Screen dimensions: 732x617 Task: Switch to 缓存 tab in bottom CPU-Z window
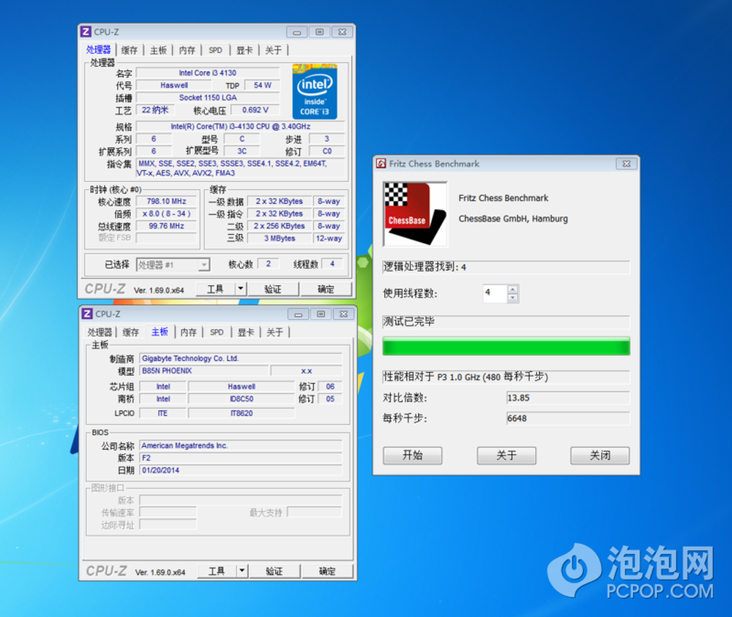(x=131, y=332)
